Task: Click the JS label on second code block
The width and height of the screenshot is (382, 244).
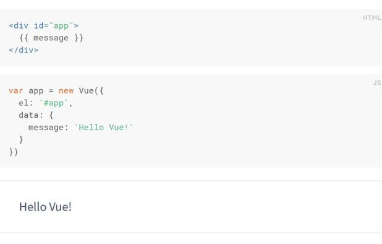Action: pos(377,83)
